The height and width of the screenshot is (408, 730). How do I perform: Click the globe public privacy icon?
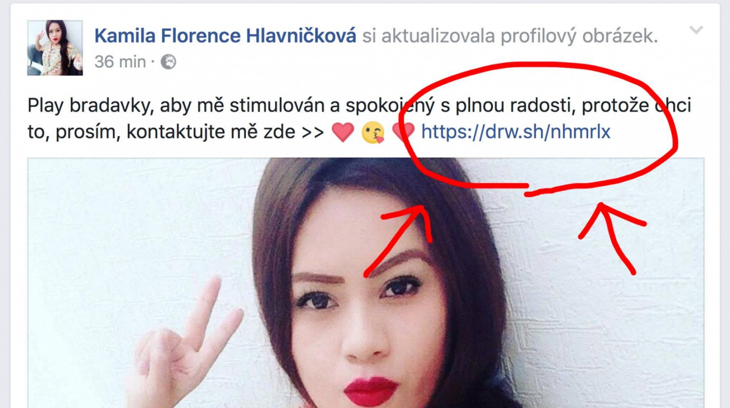(168, 62)
